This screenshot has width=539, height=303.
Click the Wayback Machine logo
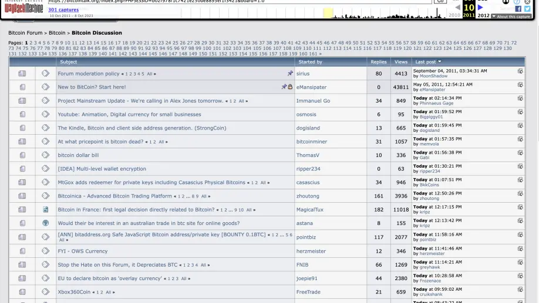[23, 8]
